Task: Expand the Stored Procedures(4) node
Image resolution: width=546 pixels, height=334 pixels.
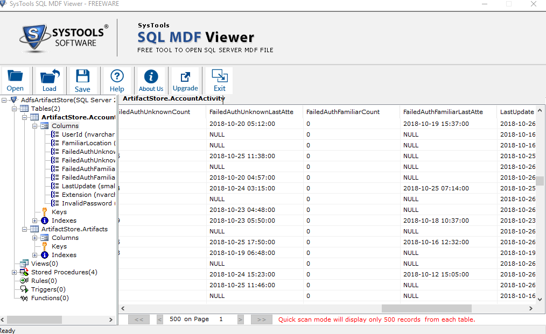Action: 15,273
